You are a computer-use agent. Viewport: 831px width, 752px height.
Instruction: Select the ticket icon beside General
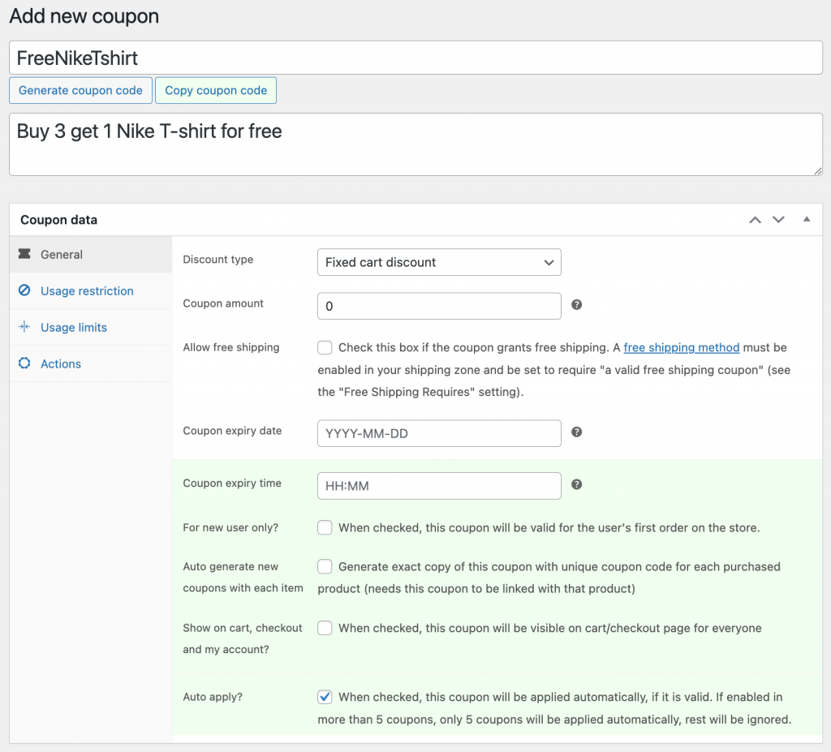tap(26, 254)
